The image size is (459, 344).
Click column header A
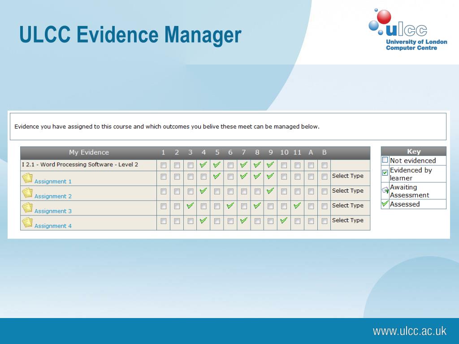pos(311,152)
